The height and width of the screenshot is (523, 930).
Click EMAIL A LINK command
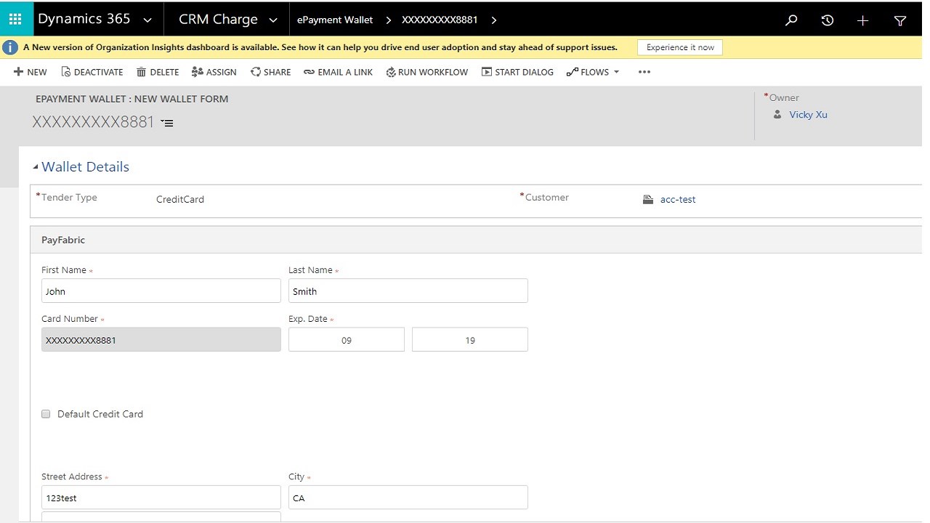(339, 72)
